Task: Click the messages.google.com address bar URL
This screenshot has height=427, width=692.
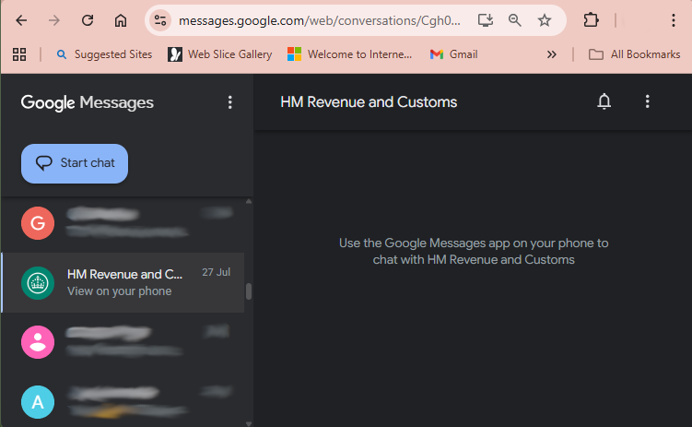Action: click(x=319, y=21)
